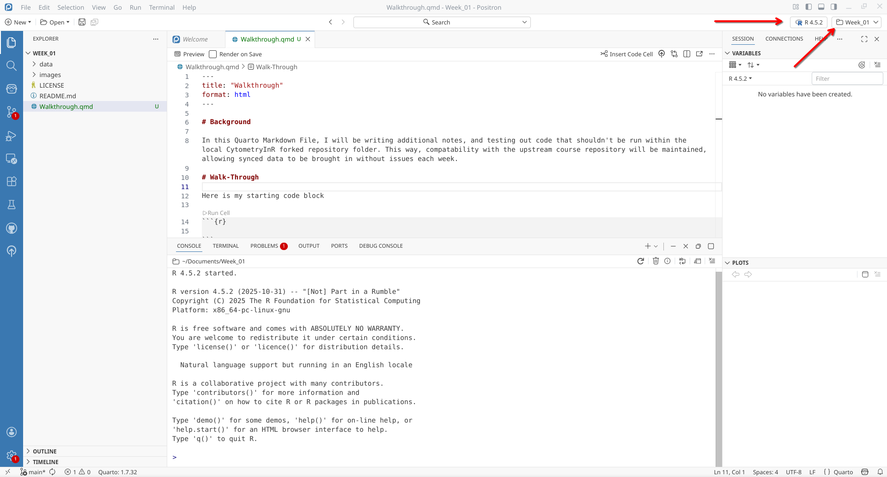Image resolution: width=887 pixels, height=477 pixels.
Task: Switch to the Terminal tab
Action: point(225,246)
